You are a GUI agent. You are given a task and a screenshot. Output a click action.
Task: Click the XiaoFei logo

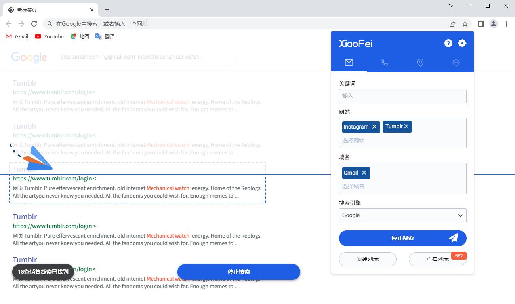tap(355, 44)
